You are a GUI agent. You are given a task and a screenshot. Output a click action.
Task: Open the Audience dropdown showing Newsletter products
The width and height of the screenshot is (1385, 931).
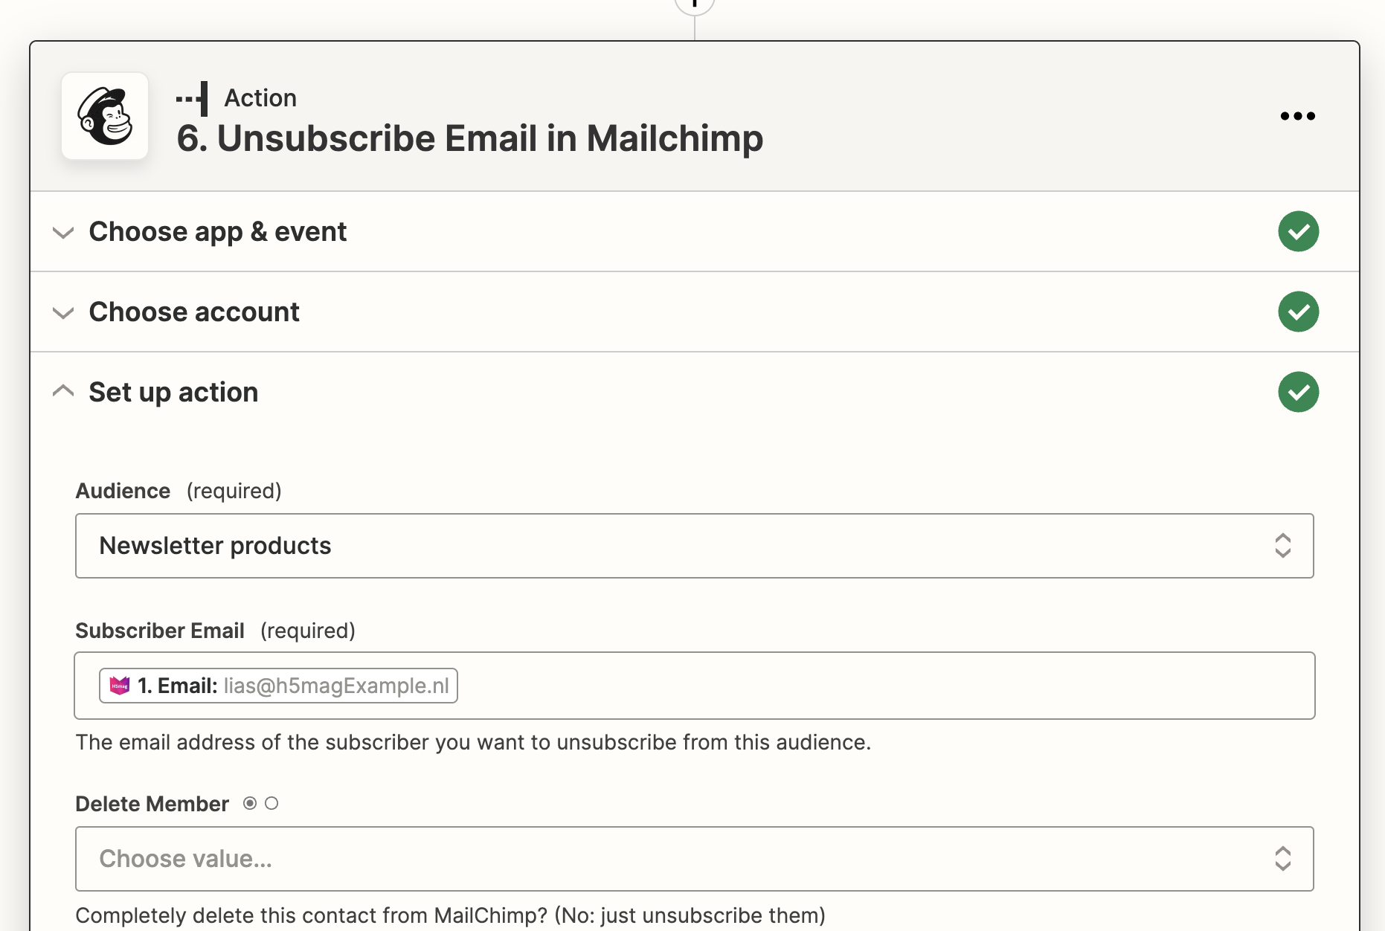(x=694, y=546)
